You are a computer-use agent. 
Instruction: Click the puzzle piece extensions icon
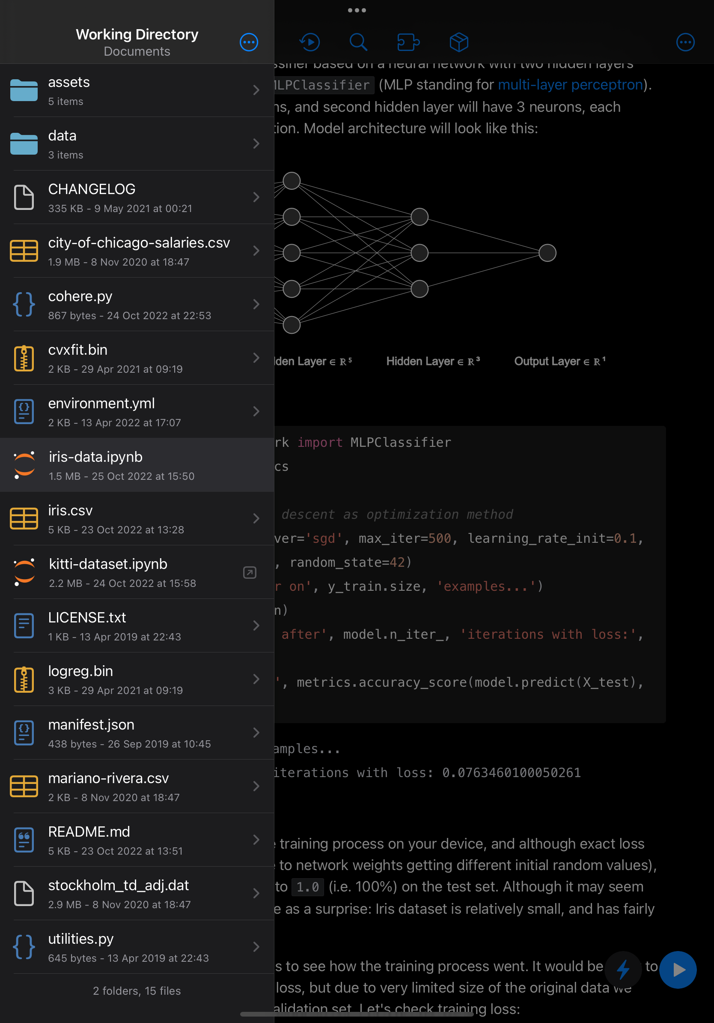408,42
